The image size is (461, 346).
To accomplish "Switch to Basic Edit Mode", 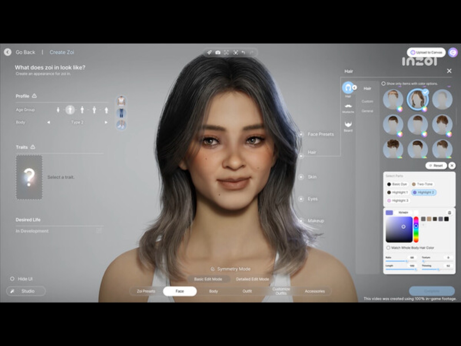I will 208,279.
